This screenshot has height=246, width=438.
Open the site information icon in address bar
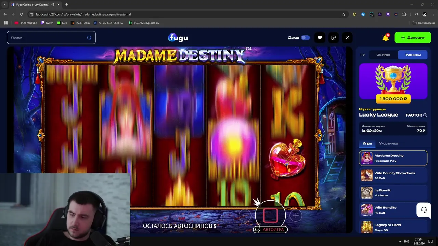[x=31, y=14]
